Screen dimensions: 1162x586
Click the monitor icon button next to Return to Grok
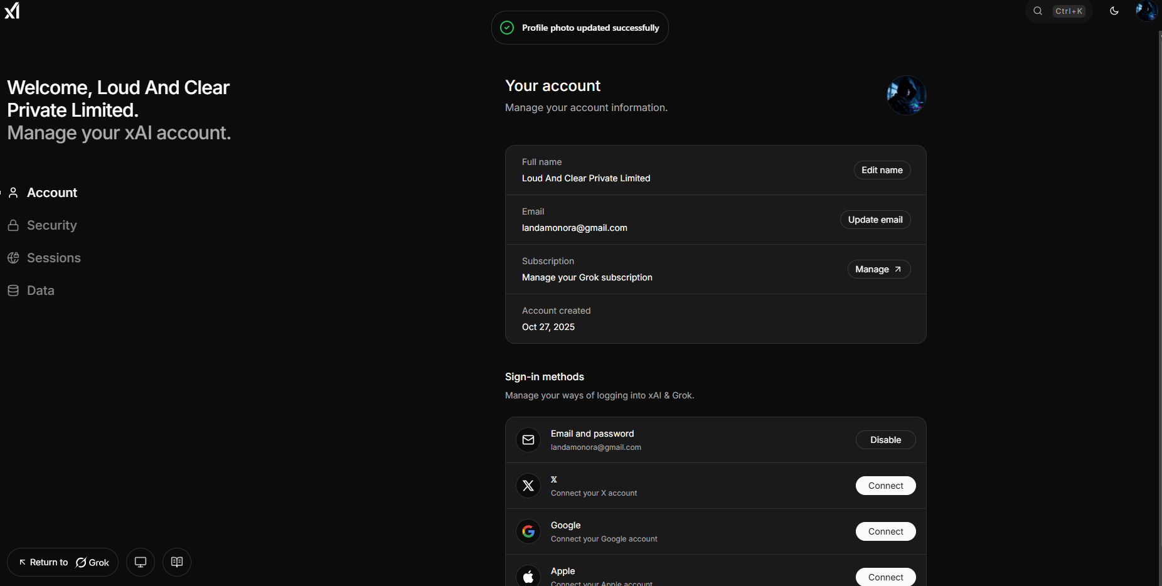point(141,562)
